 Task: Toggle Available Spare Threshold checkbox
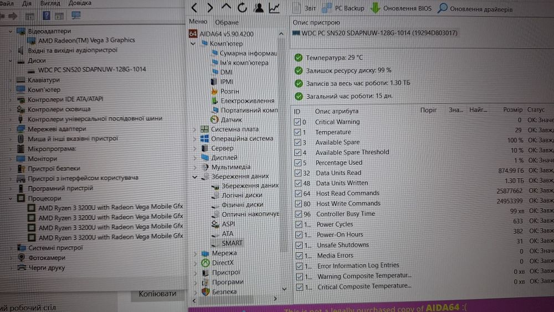297,152
